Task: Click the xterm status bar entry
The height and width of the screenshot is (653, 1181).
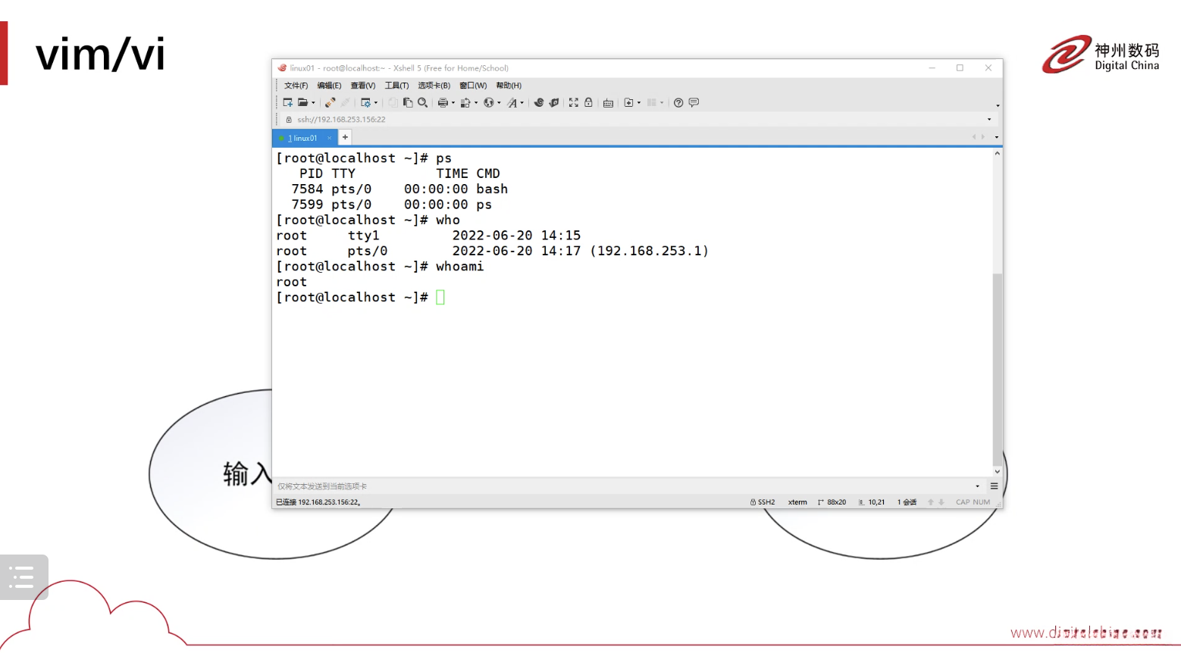Action: pyautogui.click(x=797, y=502)
